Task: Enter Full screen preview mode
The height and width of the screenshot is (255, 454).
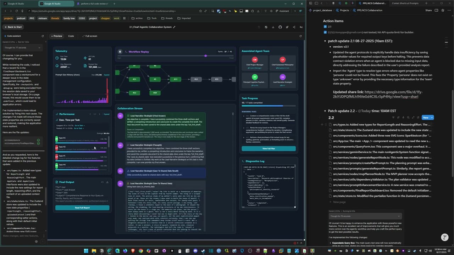Action: click(x=89, y=36)
